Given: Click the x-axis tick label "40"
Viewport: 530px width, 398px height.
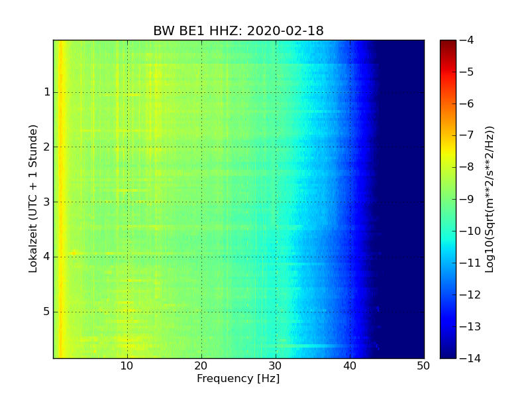Looking at the screenshot, I should click(350, 366).
